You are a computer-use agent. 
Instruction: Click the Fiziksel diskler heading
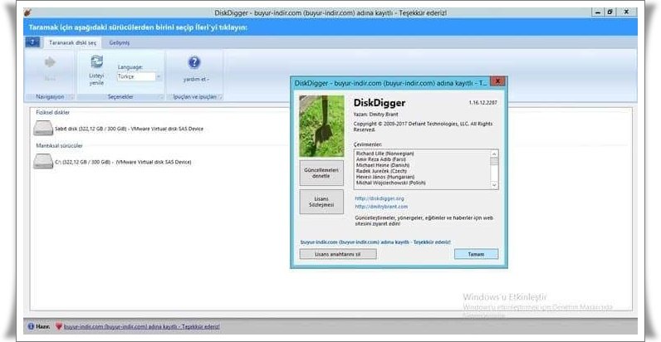coord(53,112)
